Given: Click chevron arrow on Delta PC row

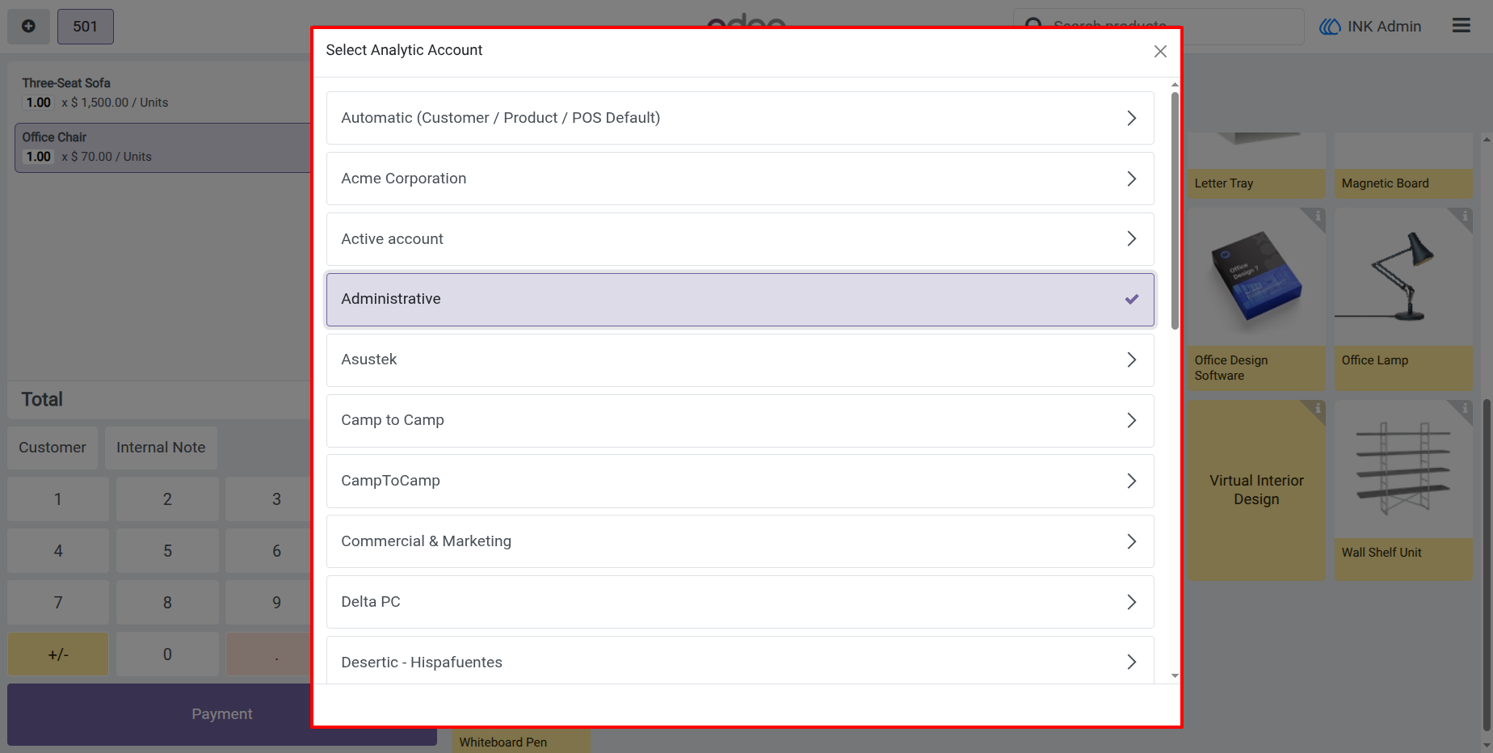Looking at the screenshot, I should point(1132,602).
